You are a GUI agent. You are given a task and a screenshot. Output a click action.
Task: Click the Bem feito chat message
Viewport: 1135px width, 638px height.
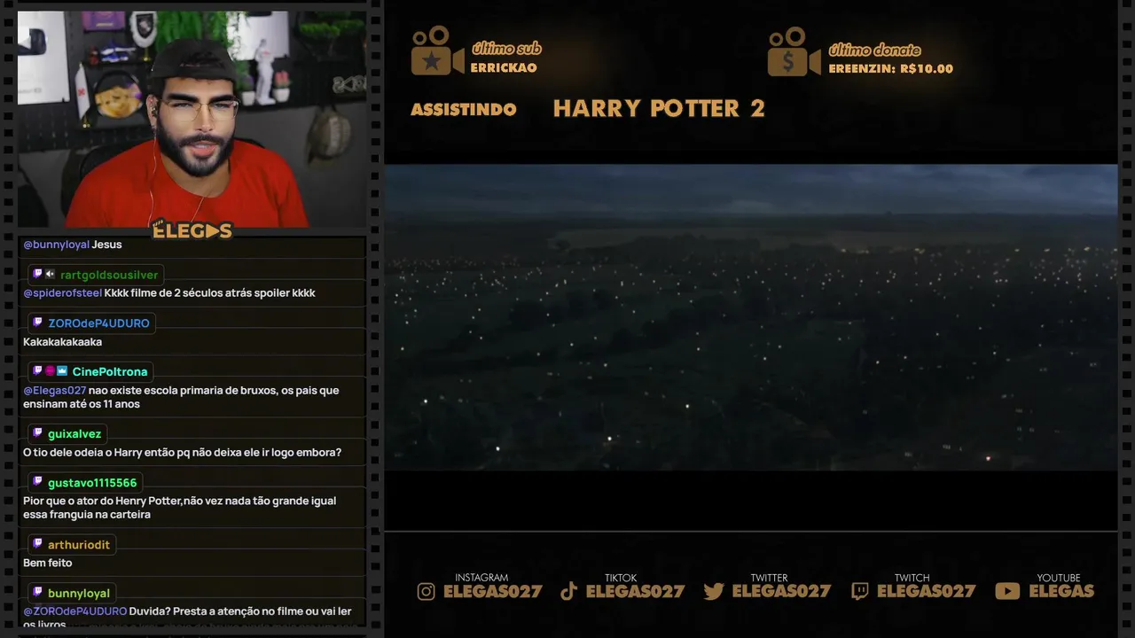coord(48,564)
